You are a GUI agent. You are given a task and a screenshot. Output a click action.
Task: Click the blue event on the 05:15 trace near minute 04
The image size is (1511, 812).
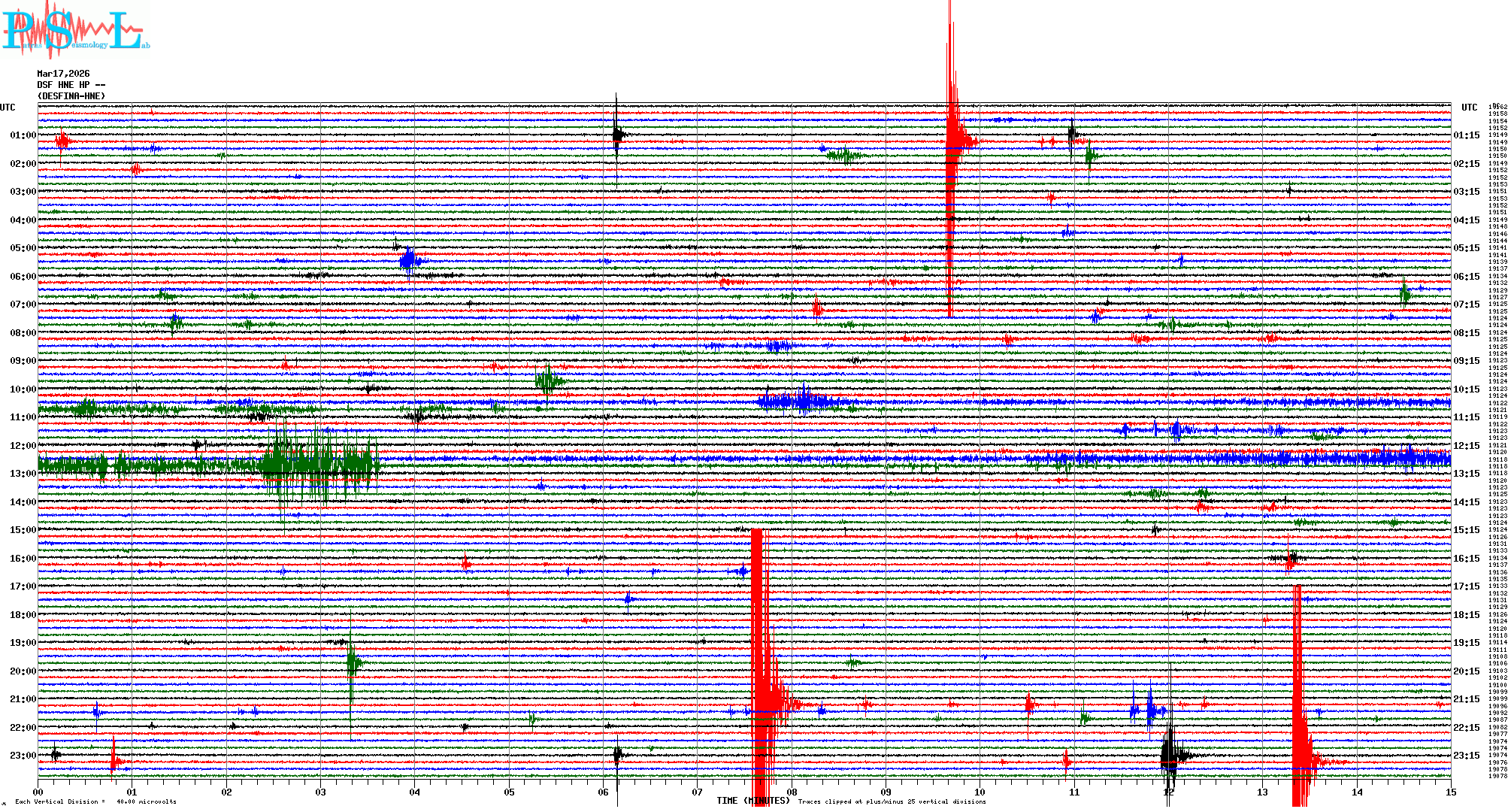tap(410, 262)
